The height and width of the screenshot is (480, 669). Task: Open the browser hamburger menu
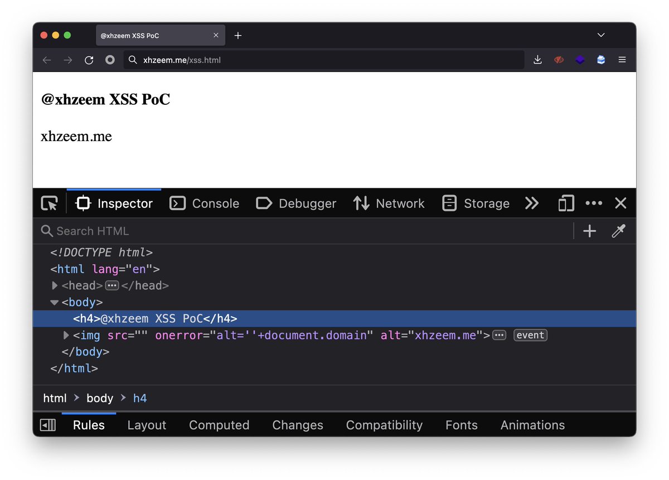tap(622, 60)
